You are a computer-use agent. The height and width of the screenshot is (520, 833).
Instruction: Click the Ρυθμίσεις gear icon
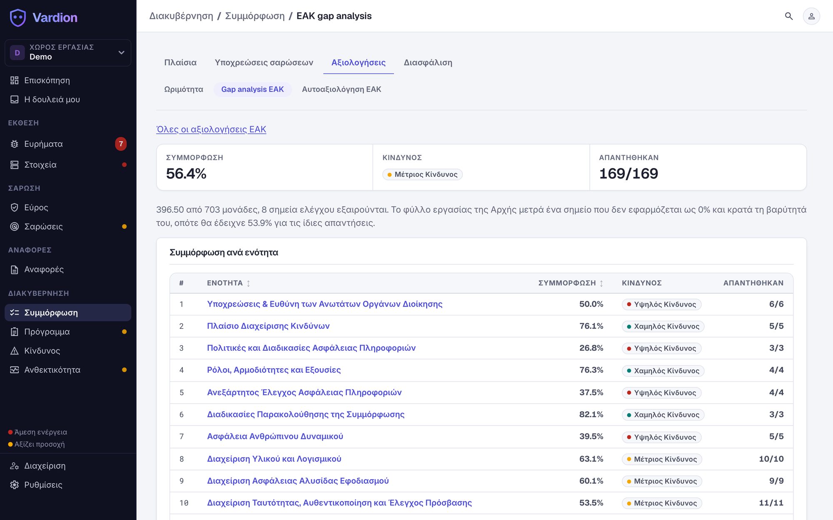coord(15,485)
